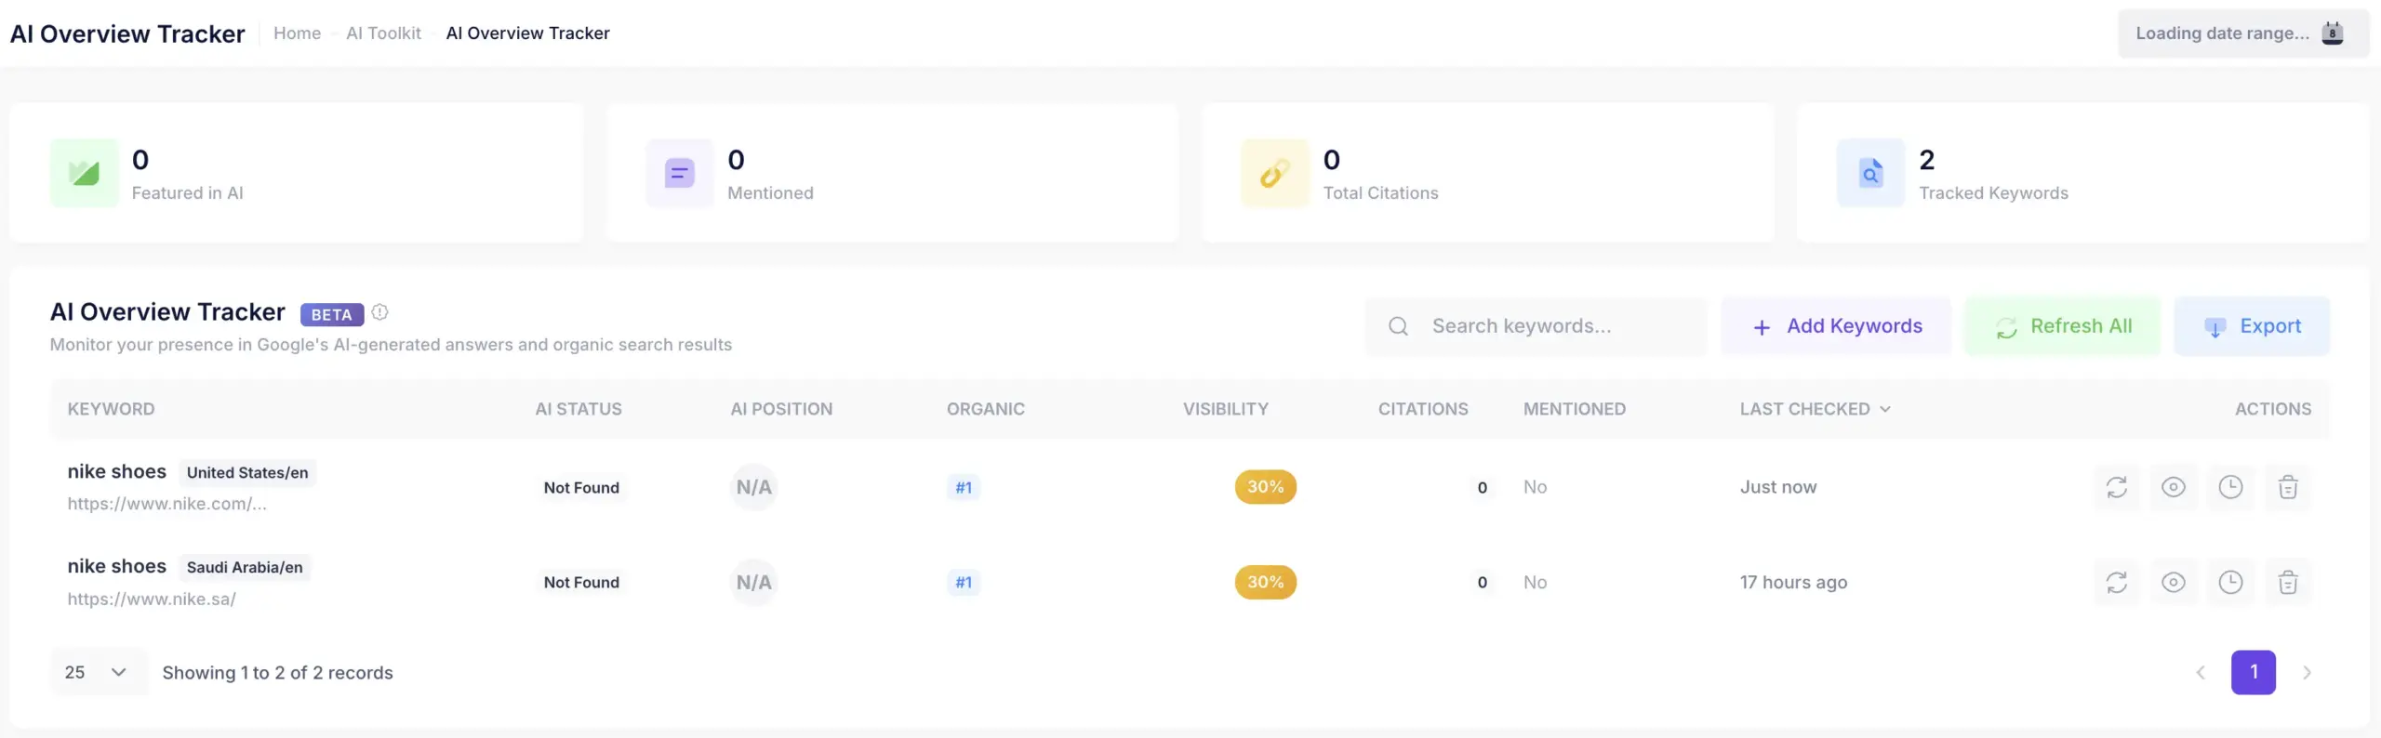Click the N/A position in Saudi Arabia row
This screenshot has width=2381, height=738.
tap(753, 582)
